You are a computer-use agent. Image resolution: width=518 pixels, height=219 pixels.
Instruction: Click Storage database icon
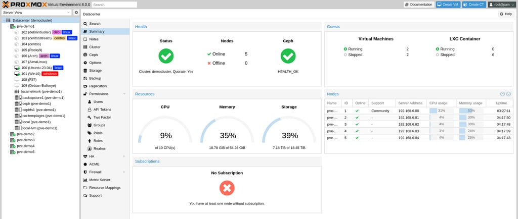pos(85,71)
